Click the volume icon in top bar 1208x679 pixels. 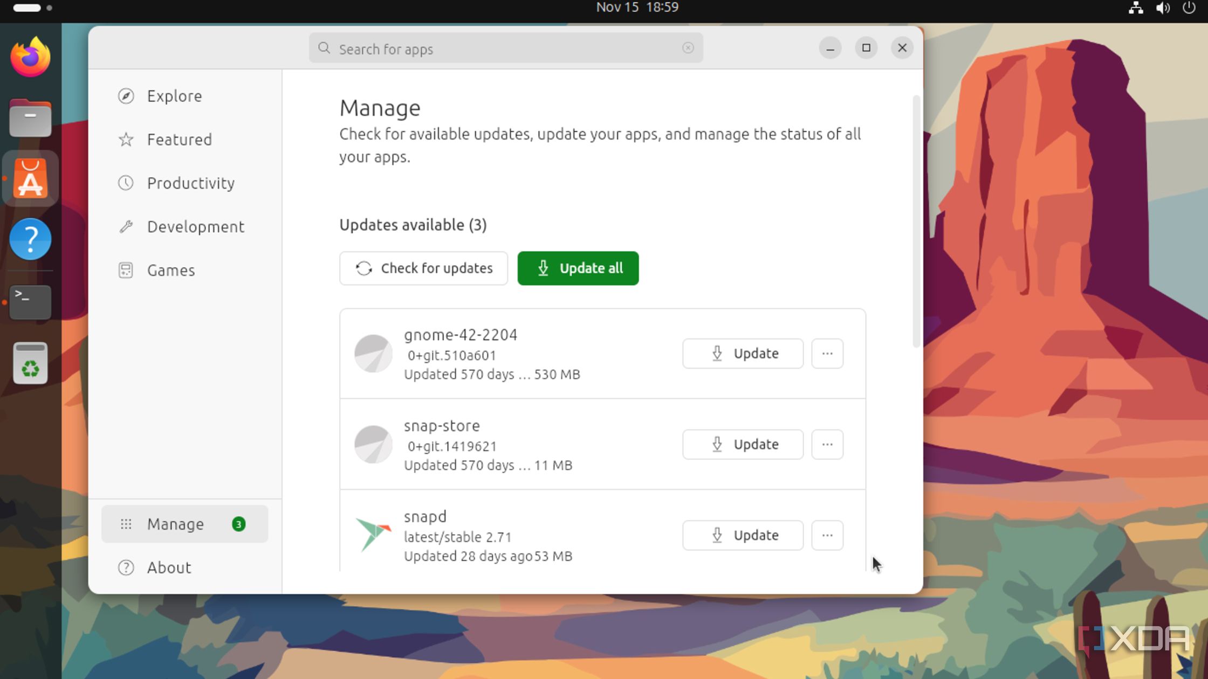[1163, 8]
